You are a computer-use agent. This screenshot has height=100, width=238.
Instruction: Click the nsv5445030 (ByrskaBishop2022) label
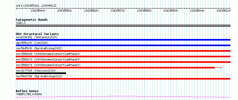(39, 48)
